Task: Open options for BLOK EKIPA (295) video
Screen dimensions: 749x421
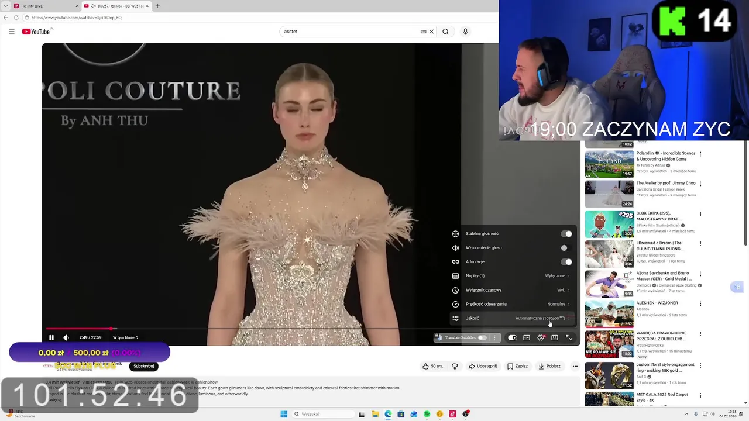Action: point(700,214)
